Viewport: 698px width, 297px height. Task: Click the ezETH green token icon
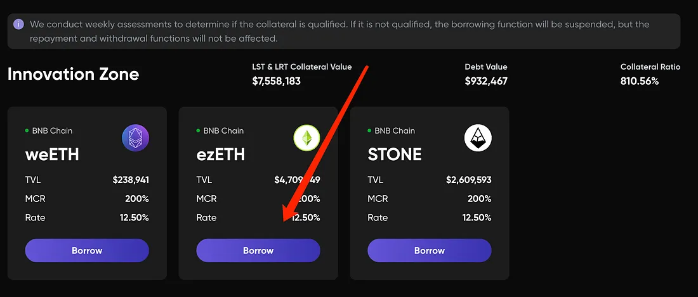(x=306, y=138)
